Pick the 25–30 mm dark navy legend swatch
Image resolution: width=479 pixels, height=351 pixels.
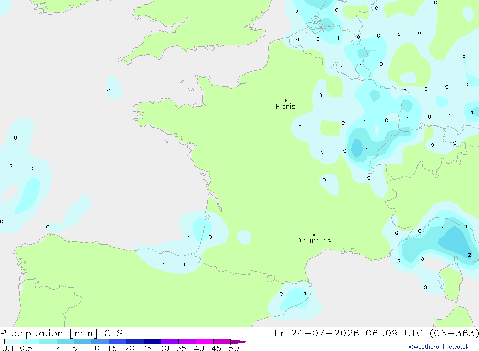(152, 341)
